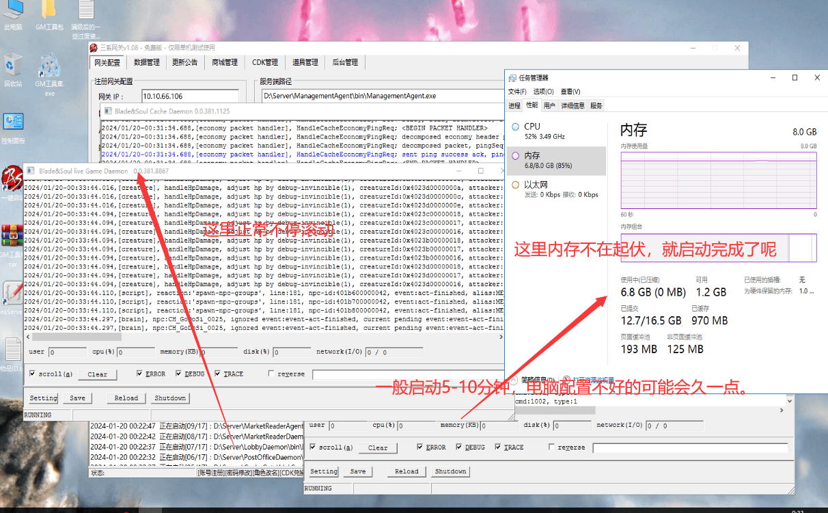Open the 查看(V) menu in Task Manager
828x513 pixels.
570,92
